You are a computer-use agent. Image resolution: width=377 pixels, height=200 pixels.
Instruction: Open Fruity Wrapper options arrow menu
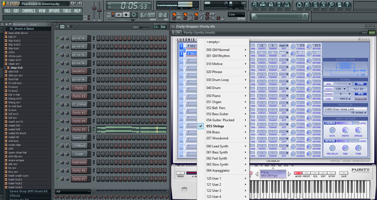point(173,26)
